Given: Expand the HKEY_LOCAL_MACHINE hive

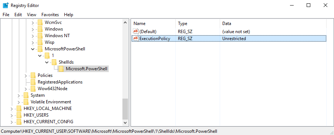Looking at the screenshot, I should [12, 109].
